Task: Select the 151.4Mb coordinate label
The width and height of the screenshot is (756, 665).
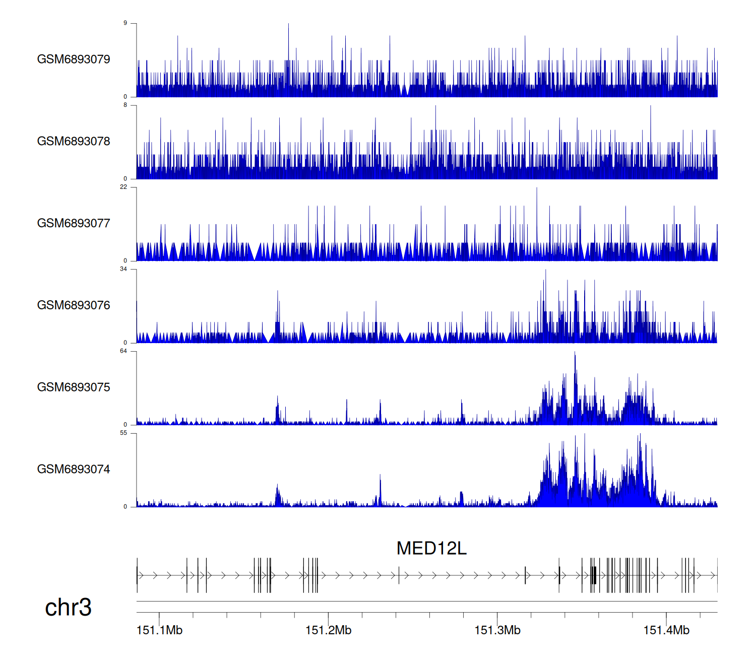Action: 666,630
